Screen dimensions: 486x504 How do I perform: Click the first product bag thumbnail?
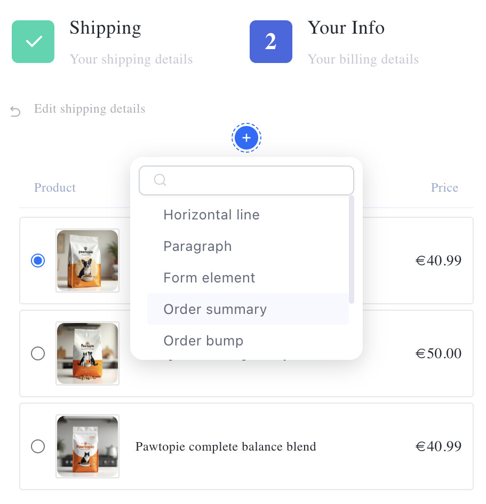tap(87, 261)
